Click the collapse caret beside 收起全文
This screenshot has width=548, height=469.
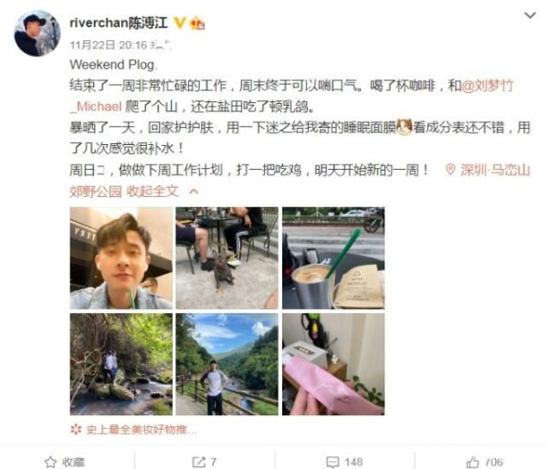click(194, 192)
